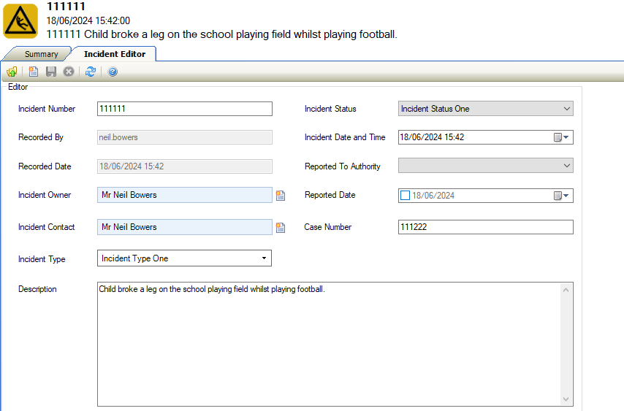Click the Save floppy disk icon
This screenshot has width=624, height=411.
tap(51, 72)
